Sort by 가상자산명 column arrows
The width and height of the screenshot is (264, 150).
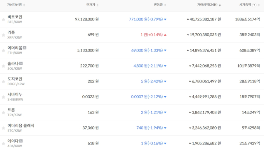(24, 5)
